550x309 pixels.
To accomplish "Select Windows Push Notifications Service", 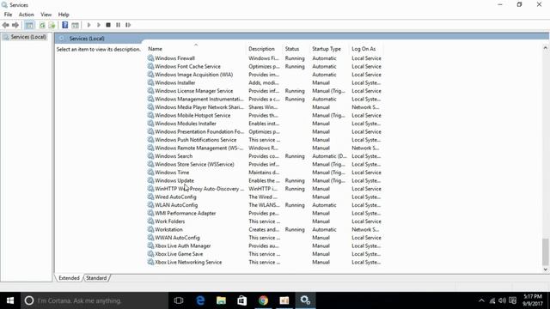I will point(195,140).
